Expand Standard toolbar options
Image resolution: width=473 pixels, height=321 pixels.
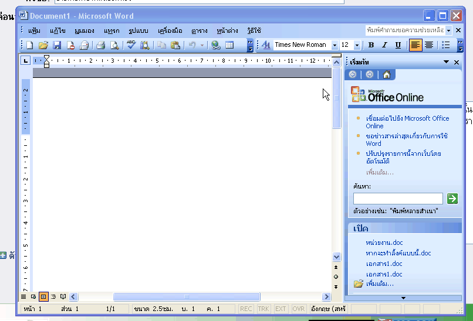pyautogui.click(x=250, y=45)
